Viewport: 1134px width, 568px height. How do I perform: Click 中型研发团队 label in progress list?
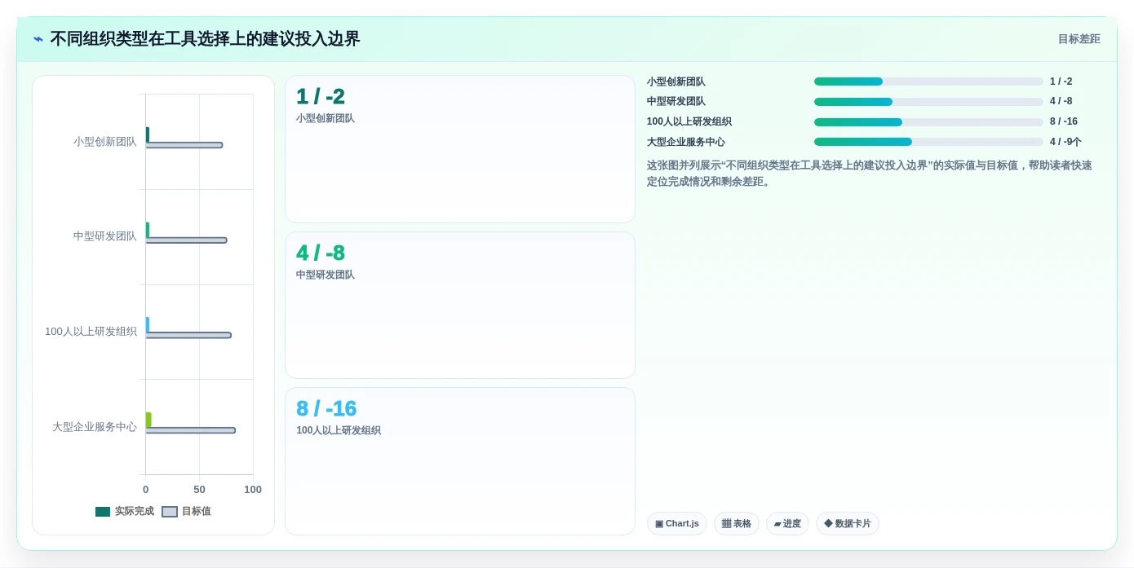[676, 101]
